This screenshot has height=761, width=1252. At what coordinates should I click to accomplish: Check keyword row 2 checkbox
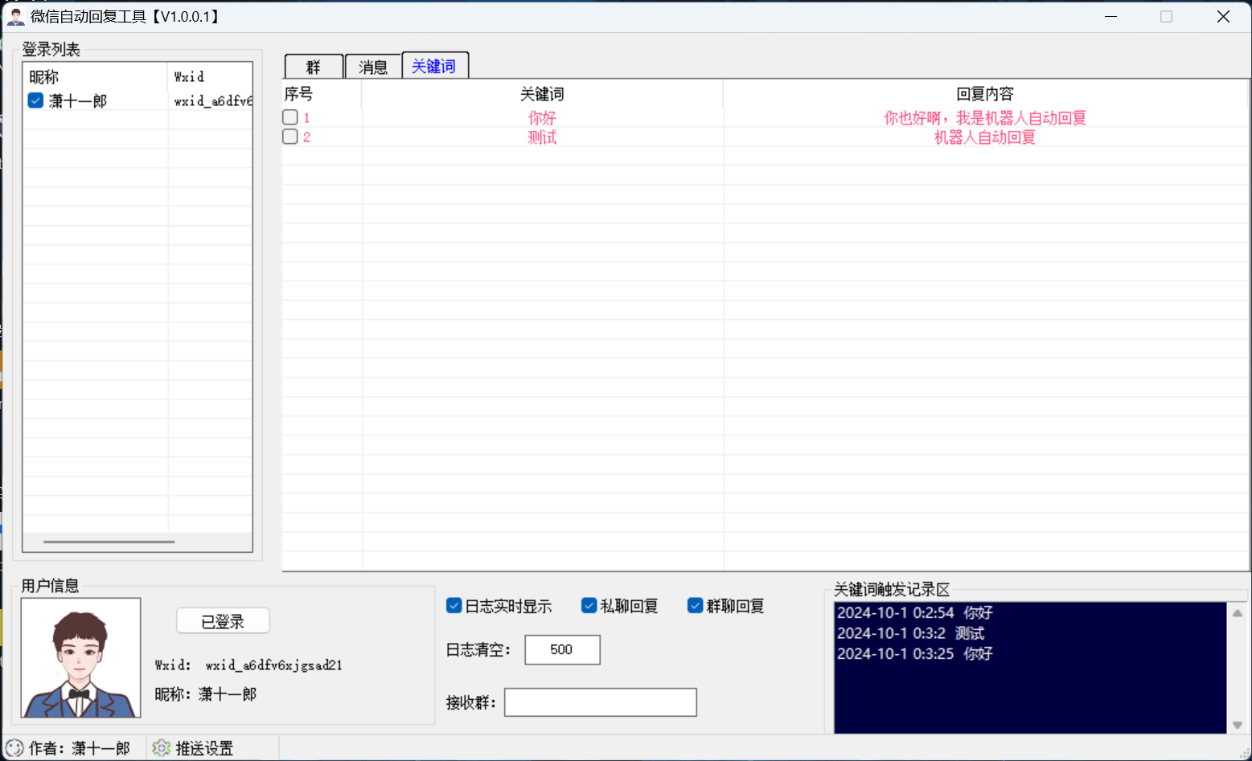290,137
